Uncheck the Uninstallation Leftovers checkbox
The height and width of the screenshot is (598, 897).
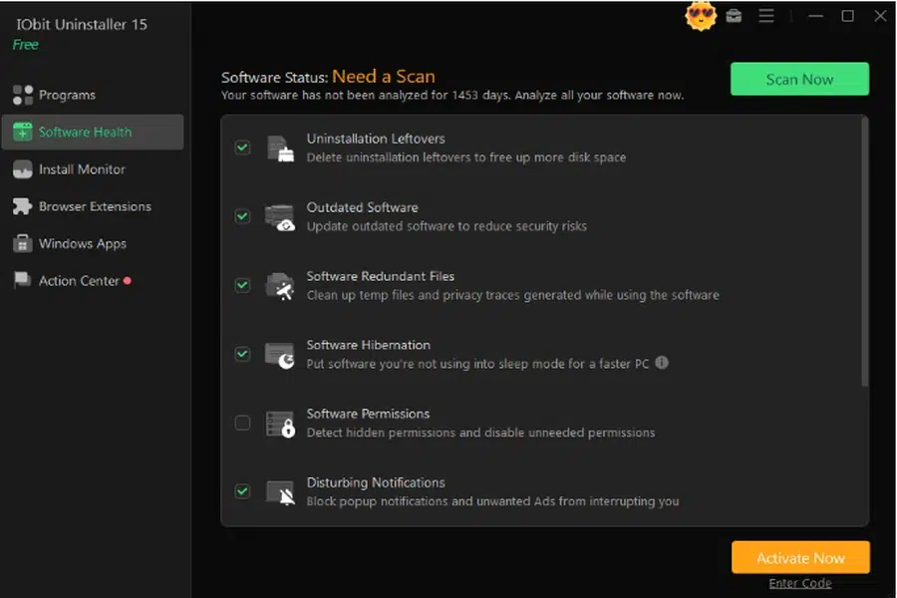coord(242,148)
